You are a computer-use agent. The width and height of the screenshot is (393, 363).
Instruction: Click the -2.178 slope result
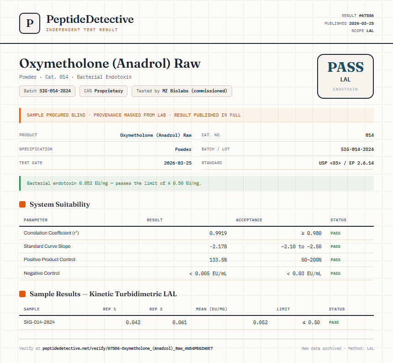tap(218, 247)
